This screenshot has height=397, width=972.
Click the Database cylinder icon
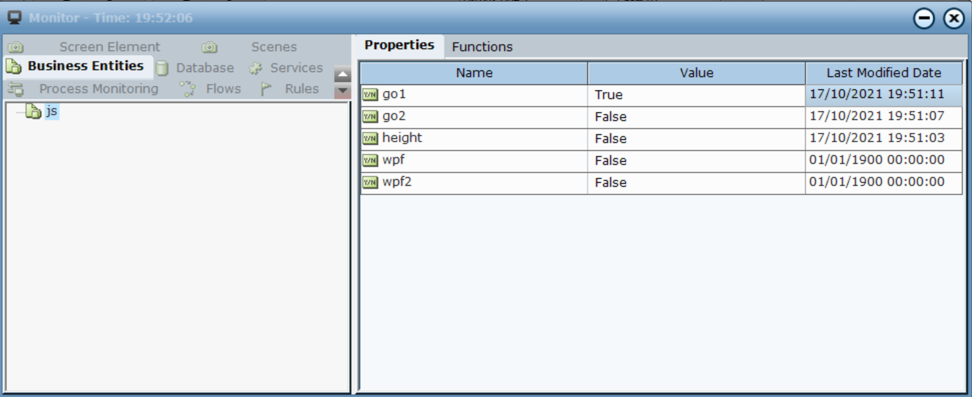click(162, 68)
